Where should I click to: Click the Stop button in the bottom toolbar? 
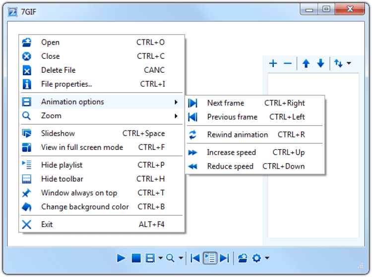pyautogui.click(x=136, y=258)
